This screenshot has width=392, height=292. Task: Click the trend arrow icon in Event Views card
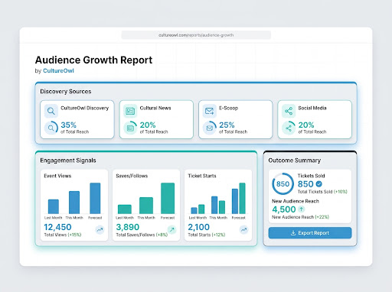point(100,229)
